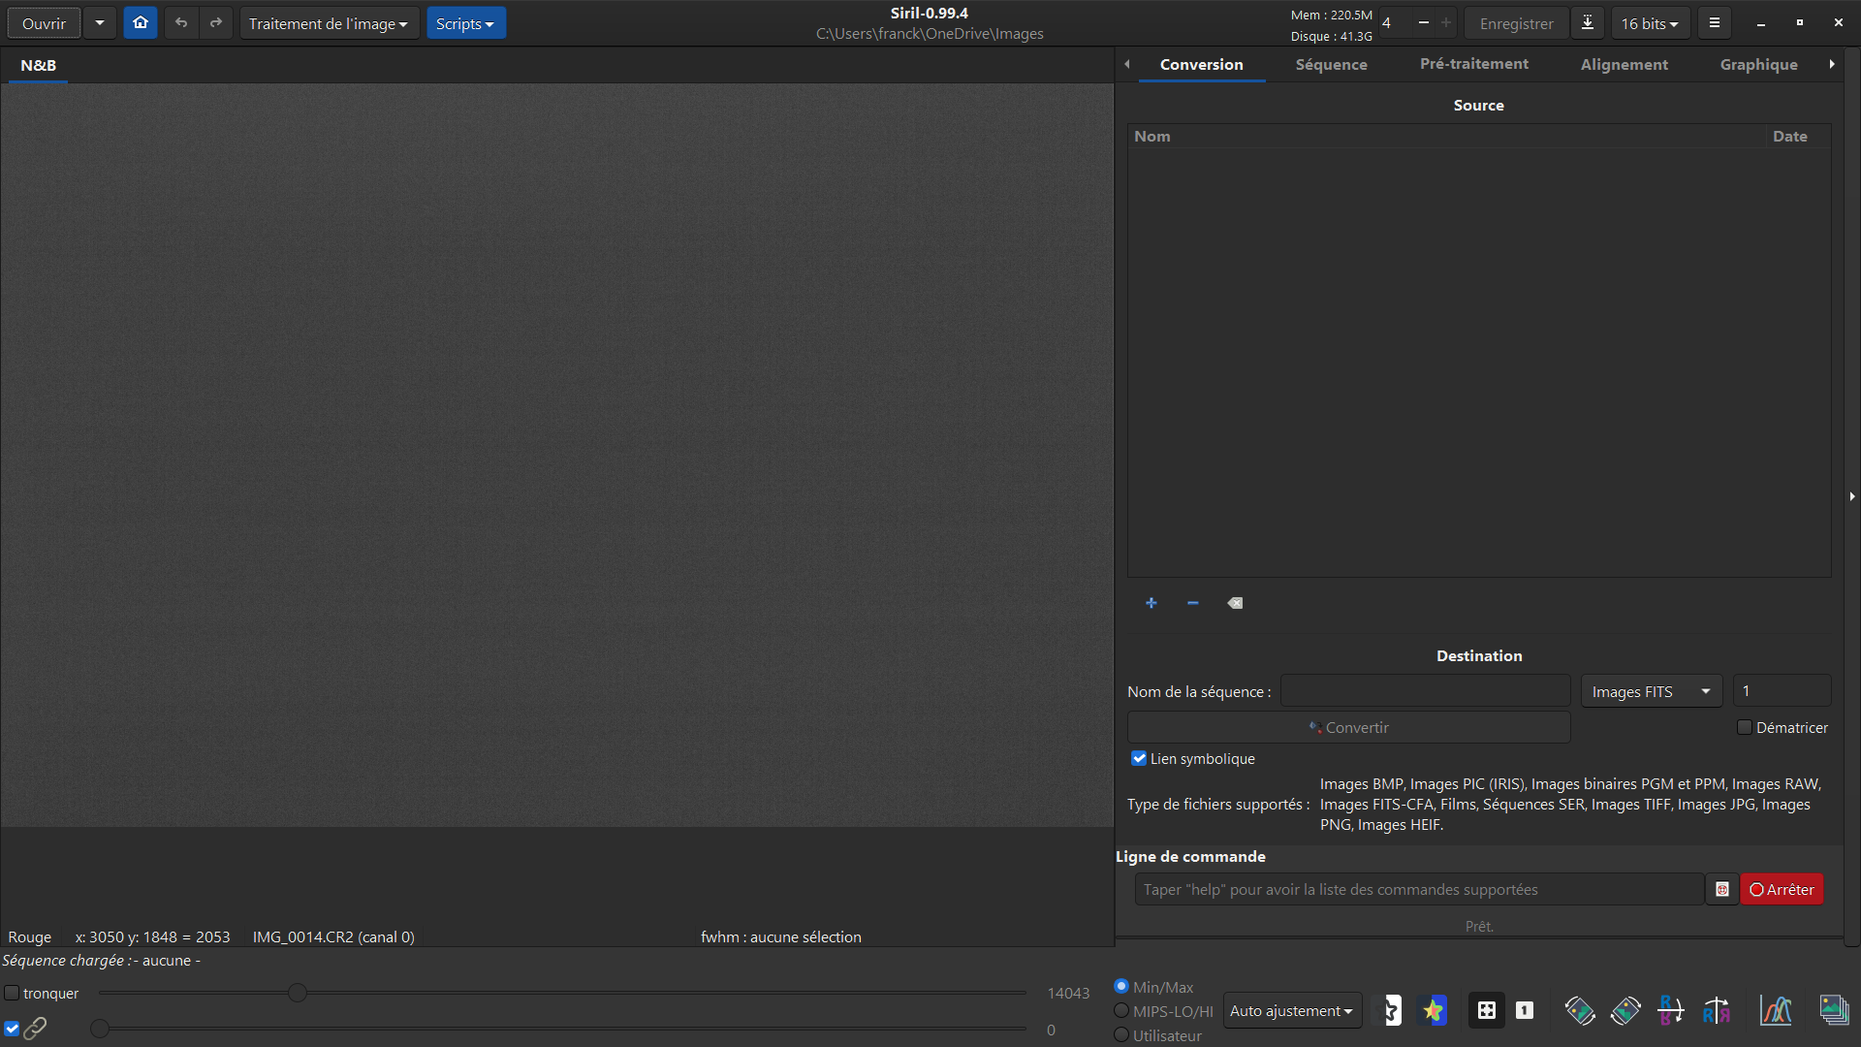Rotate image counter-clockwise icon
The height and width of the screenshot is (1047, 1861).
[x=1580, y=1011]
